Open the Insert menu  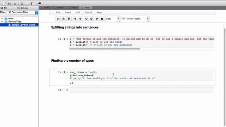point(68,13)
